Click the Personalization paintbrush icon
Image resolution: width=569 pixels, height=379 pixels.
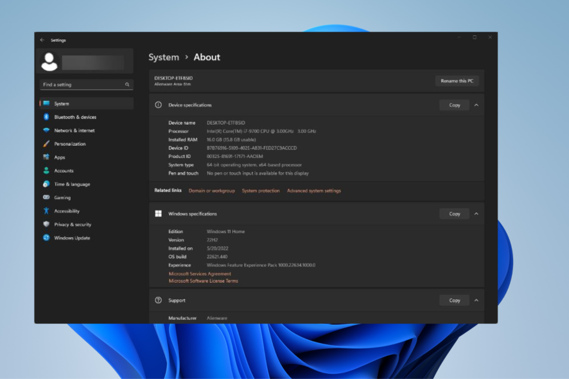click(x=46, y=144)
